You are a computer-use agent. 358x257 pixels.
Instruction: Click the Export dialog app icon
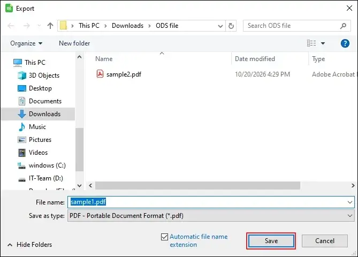(9, 9)
